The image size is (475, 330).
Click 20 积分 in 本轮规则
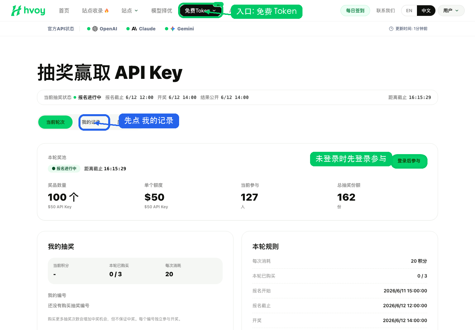(419, 261)
